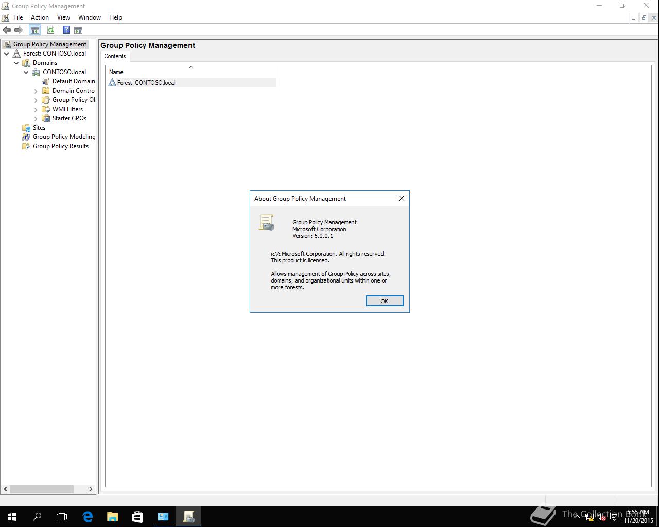Viewport: 659px width, 527px height.
Task: Show hidden tray icons chevron
Action: [577, 517]
